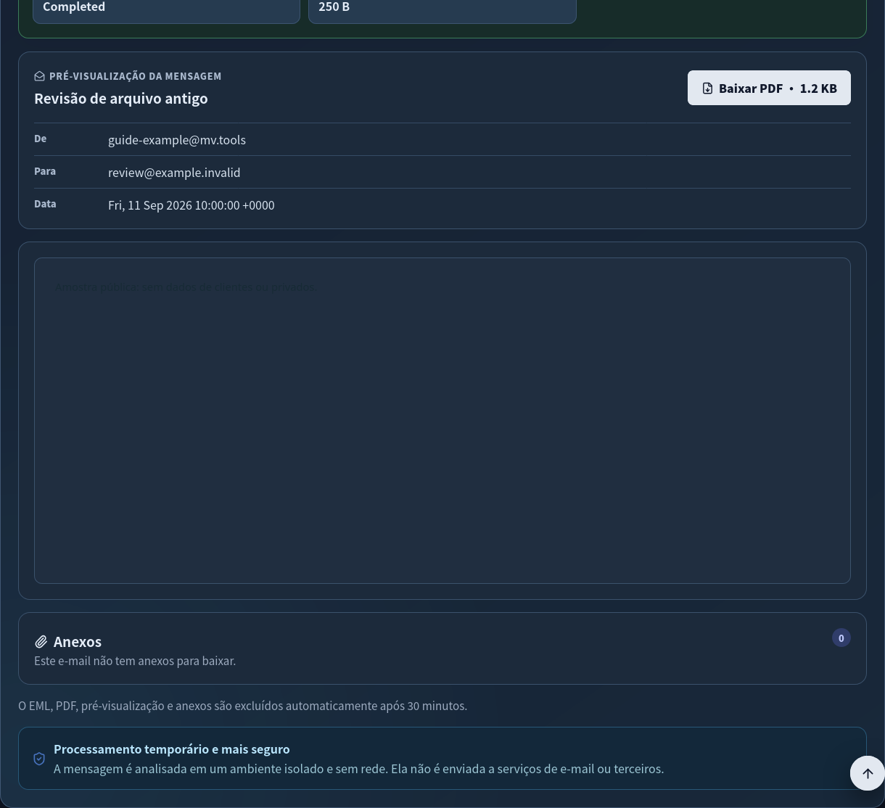The width and height of the screenshot is (885, 808).
Task: Click the subject Revisão de arquivo antigo
Action: click(x=120, y=98)
